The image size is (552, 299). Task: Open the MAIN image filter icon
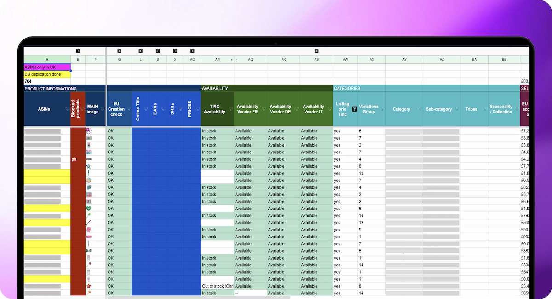102,109
